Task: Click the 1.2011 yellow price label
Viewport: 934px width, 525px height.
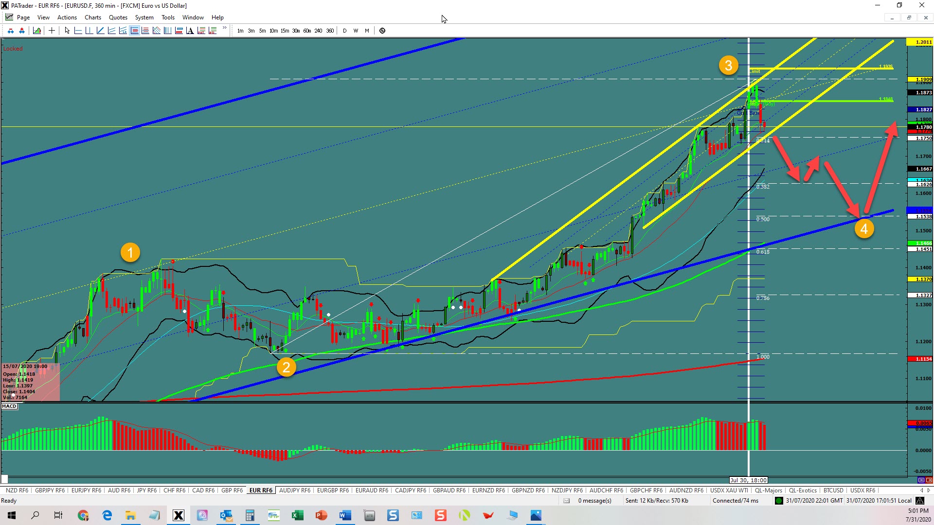Action: (x=920, y=42)
